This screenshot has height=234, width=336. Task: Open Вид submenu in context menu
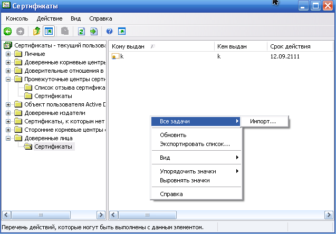tap(196, 158)
